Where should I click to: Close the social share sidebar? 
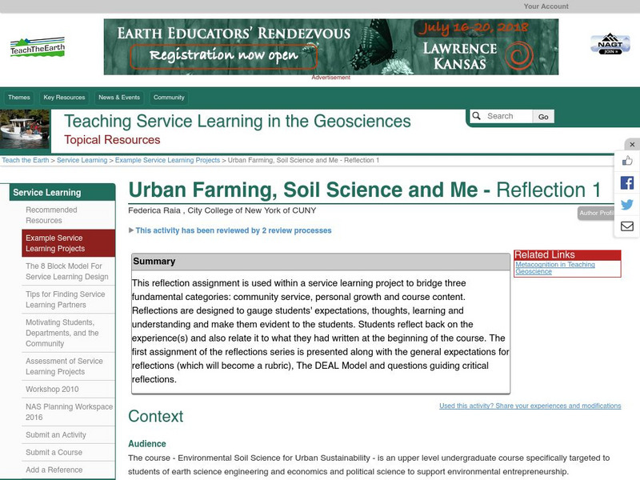tap(632, 145)
